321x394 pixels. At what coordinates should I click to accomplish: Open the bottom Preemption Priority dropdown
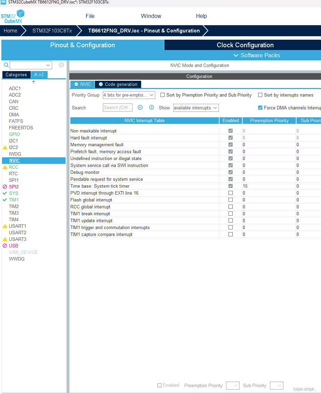point(233,385)
